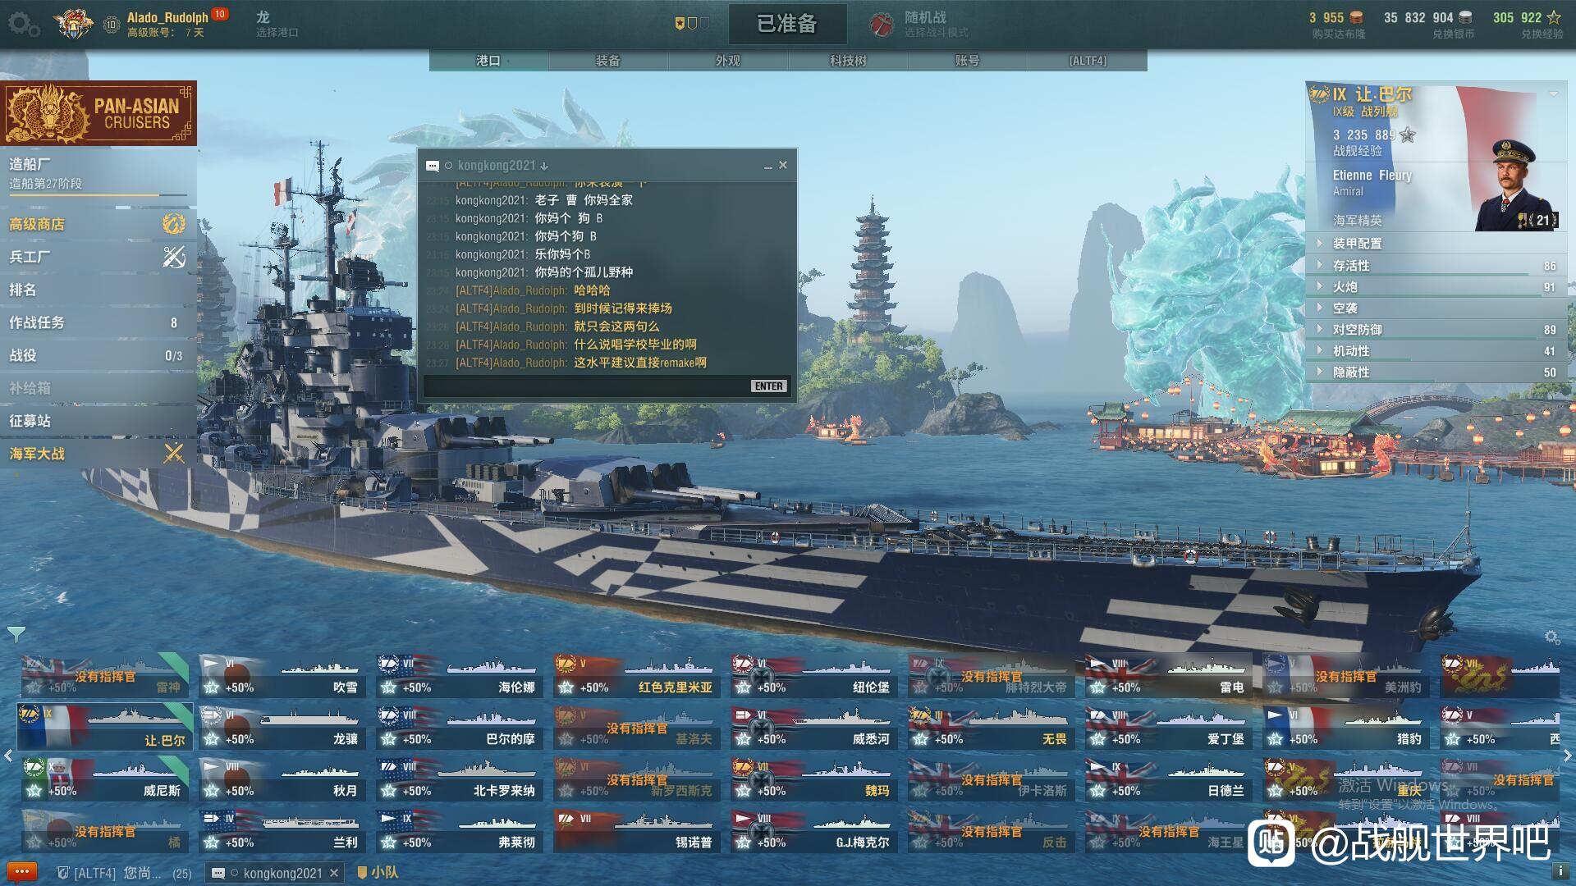Select the 北卡罗来纳 ship thumbnail
This screenshot has height=886, width=1576.
coord(460,779)
